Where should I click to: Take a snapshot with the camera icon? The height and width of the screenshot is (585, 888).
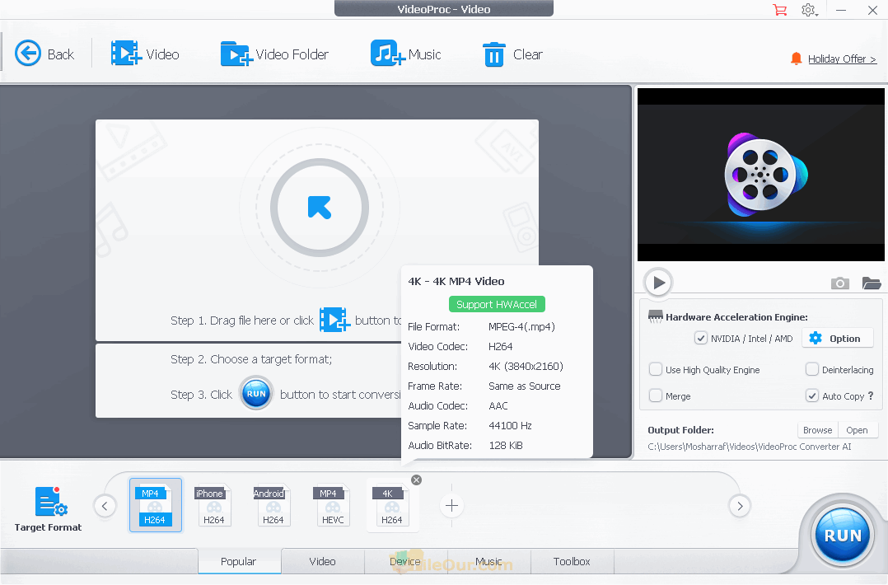pos(840,283)
